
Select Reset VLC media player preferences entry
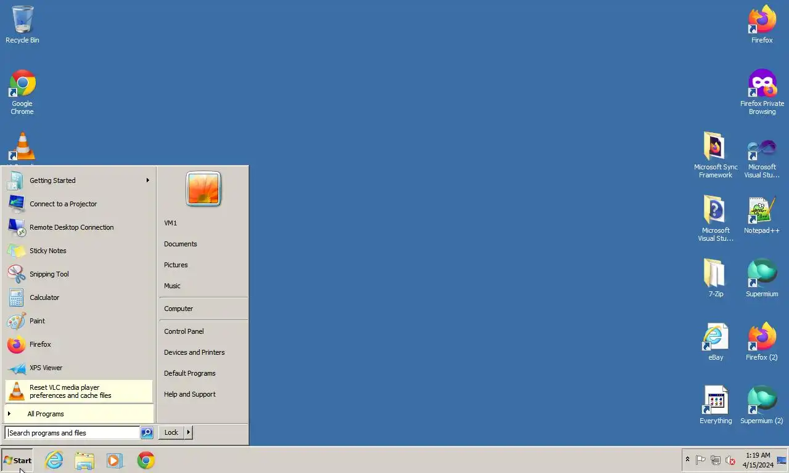(79, 391)
